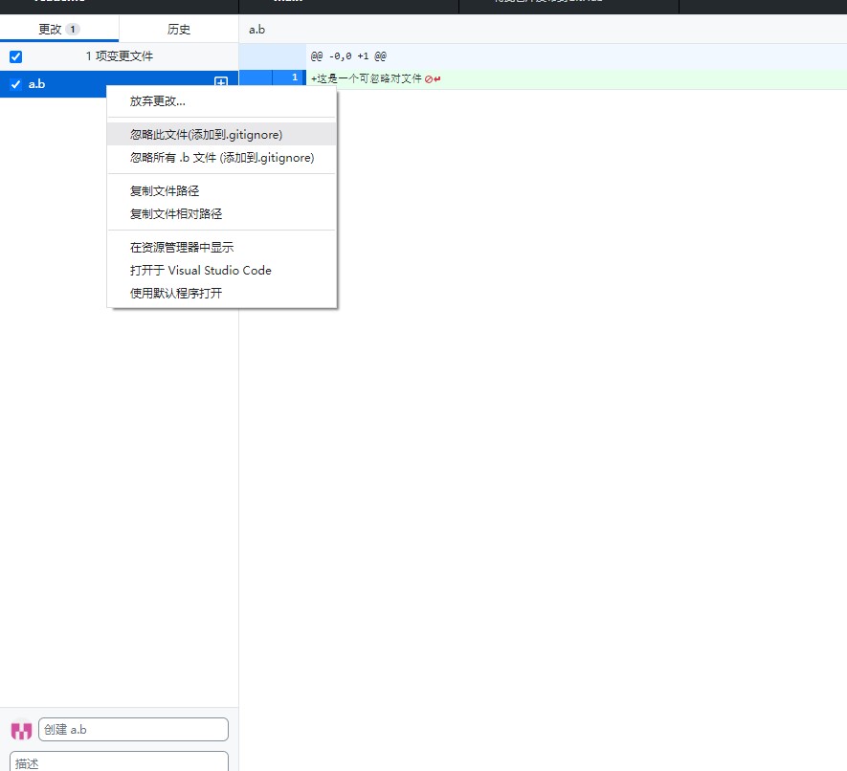Click the red no-newline icon in the diff
This screenshot has width=847, height=771.
click(429, 79)
